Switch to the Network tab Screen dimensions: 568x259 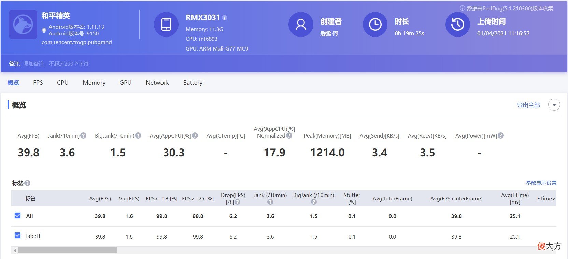point(157,83)
